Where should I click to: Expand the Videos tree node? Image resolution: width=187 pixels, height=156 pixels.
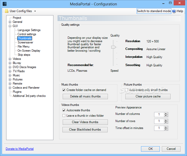tap(10, 59)
